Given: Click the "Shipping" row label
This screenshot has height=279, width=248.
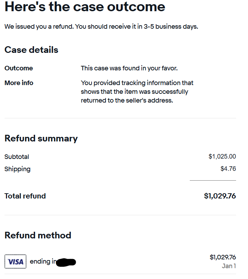Looking at the screenshot, I should coord(18,169).
